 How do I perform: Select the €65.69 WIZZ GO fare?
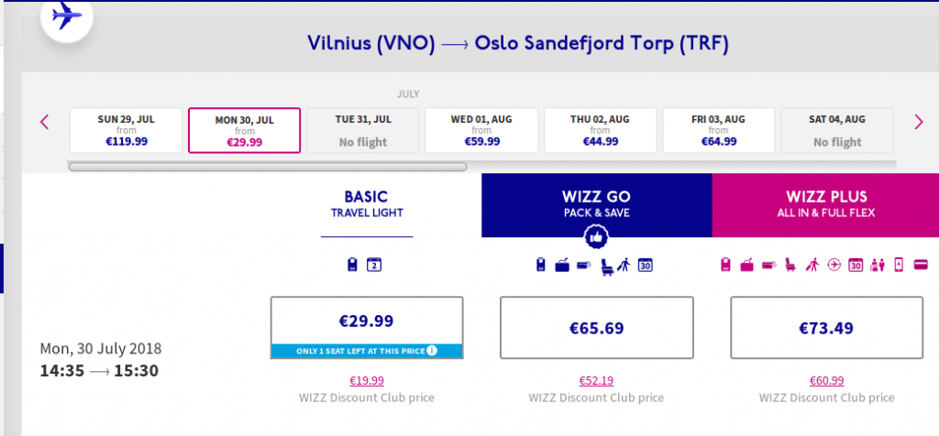(596, 328)
